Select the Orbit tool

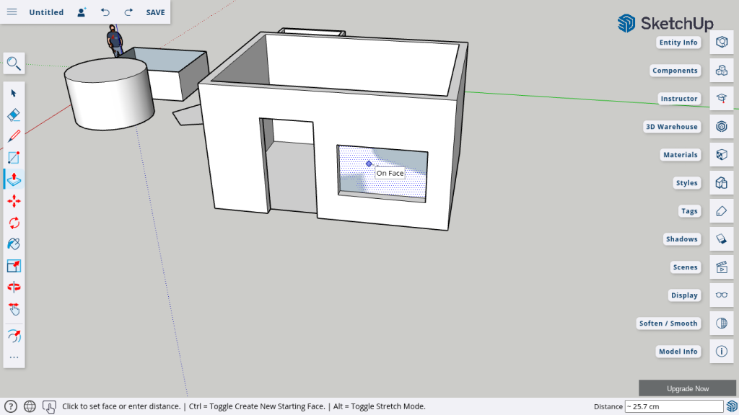(x=14, y=287)
